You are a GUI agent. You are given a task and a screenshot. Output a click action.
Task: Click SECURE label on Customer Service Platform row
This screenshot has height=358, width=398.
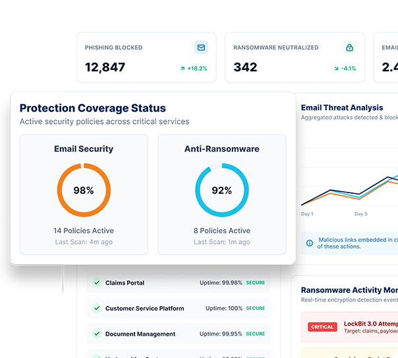point(256,309)
